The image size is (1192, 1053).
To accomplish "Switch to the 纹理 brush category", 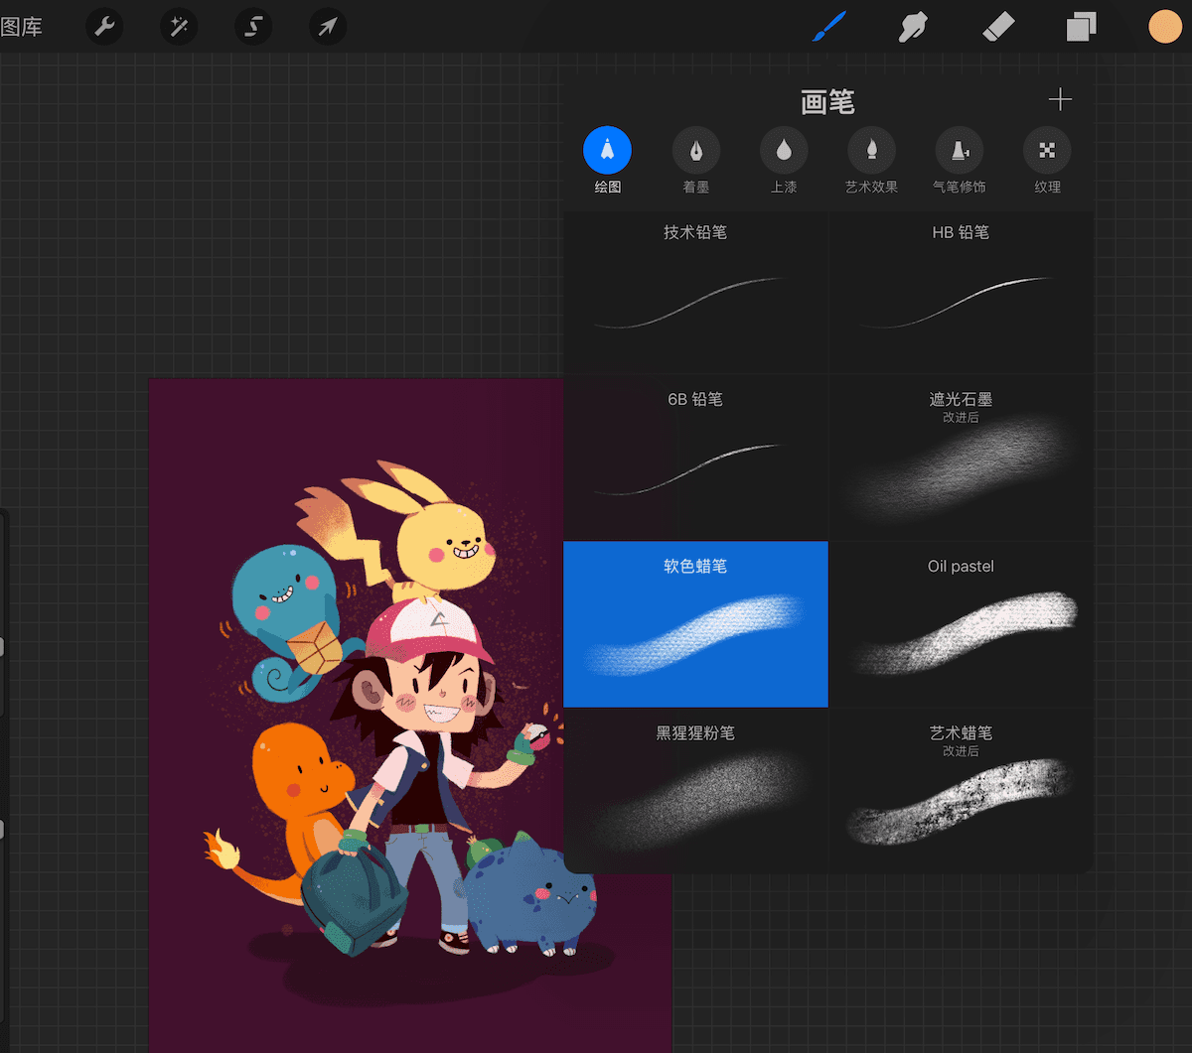I will (x=1047, y=160).
